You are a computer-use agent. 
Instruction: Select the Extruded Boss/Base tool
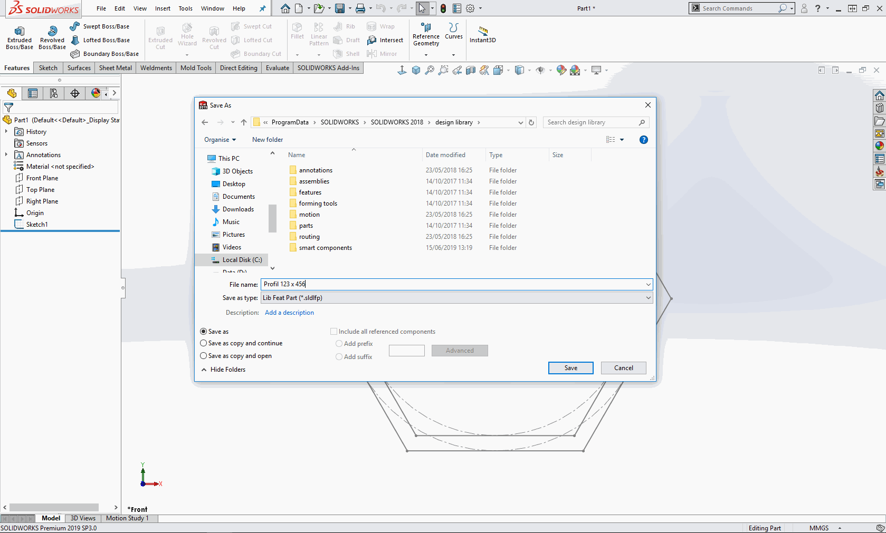click(19, 36)
